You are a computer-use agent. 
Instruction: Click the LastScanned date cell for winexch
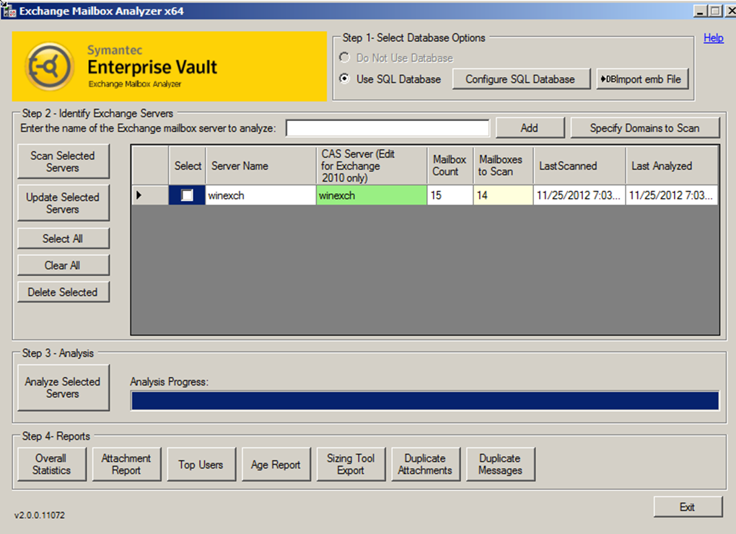coord(579,195)
